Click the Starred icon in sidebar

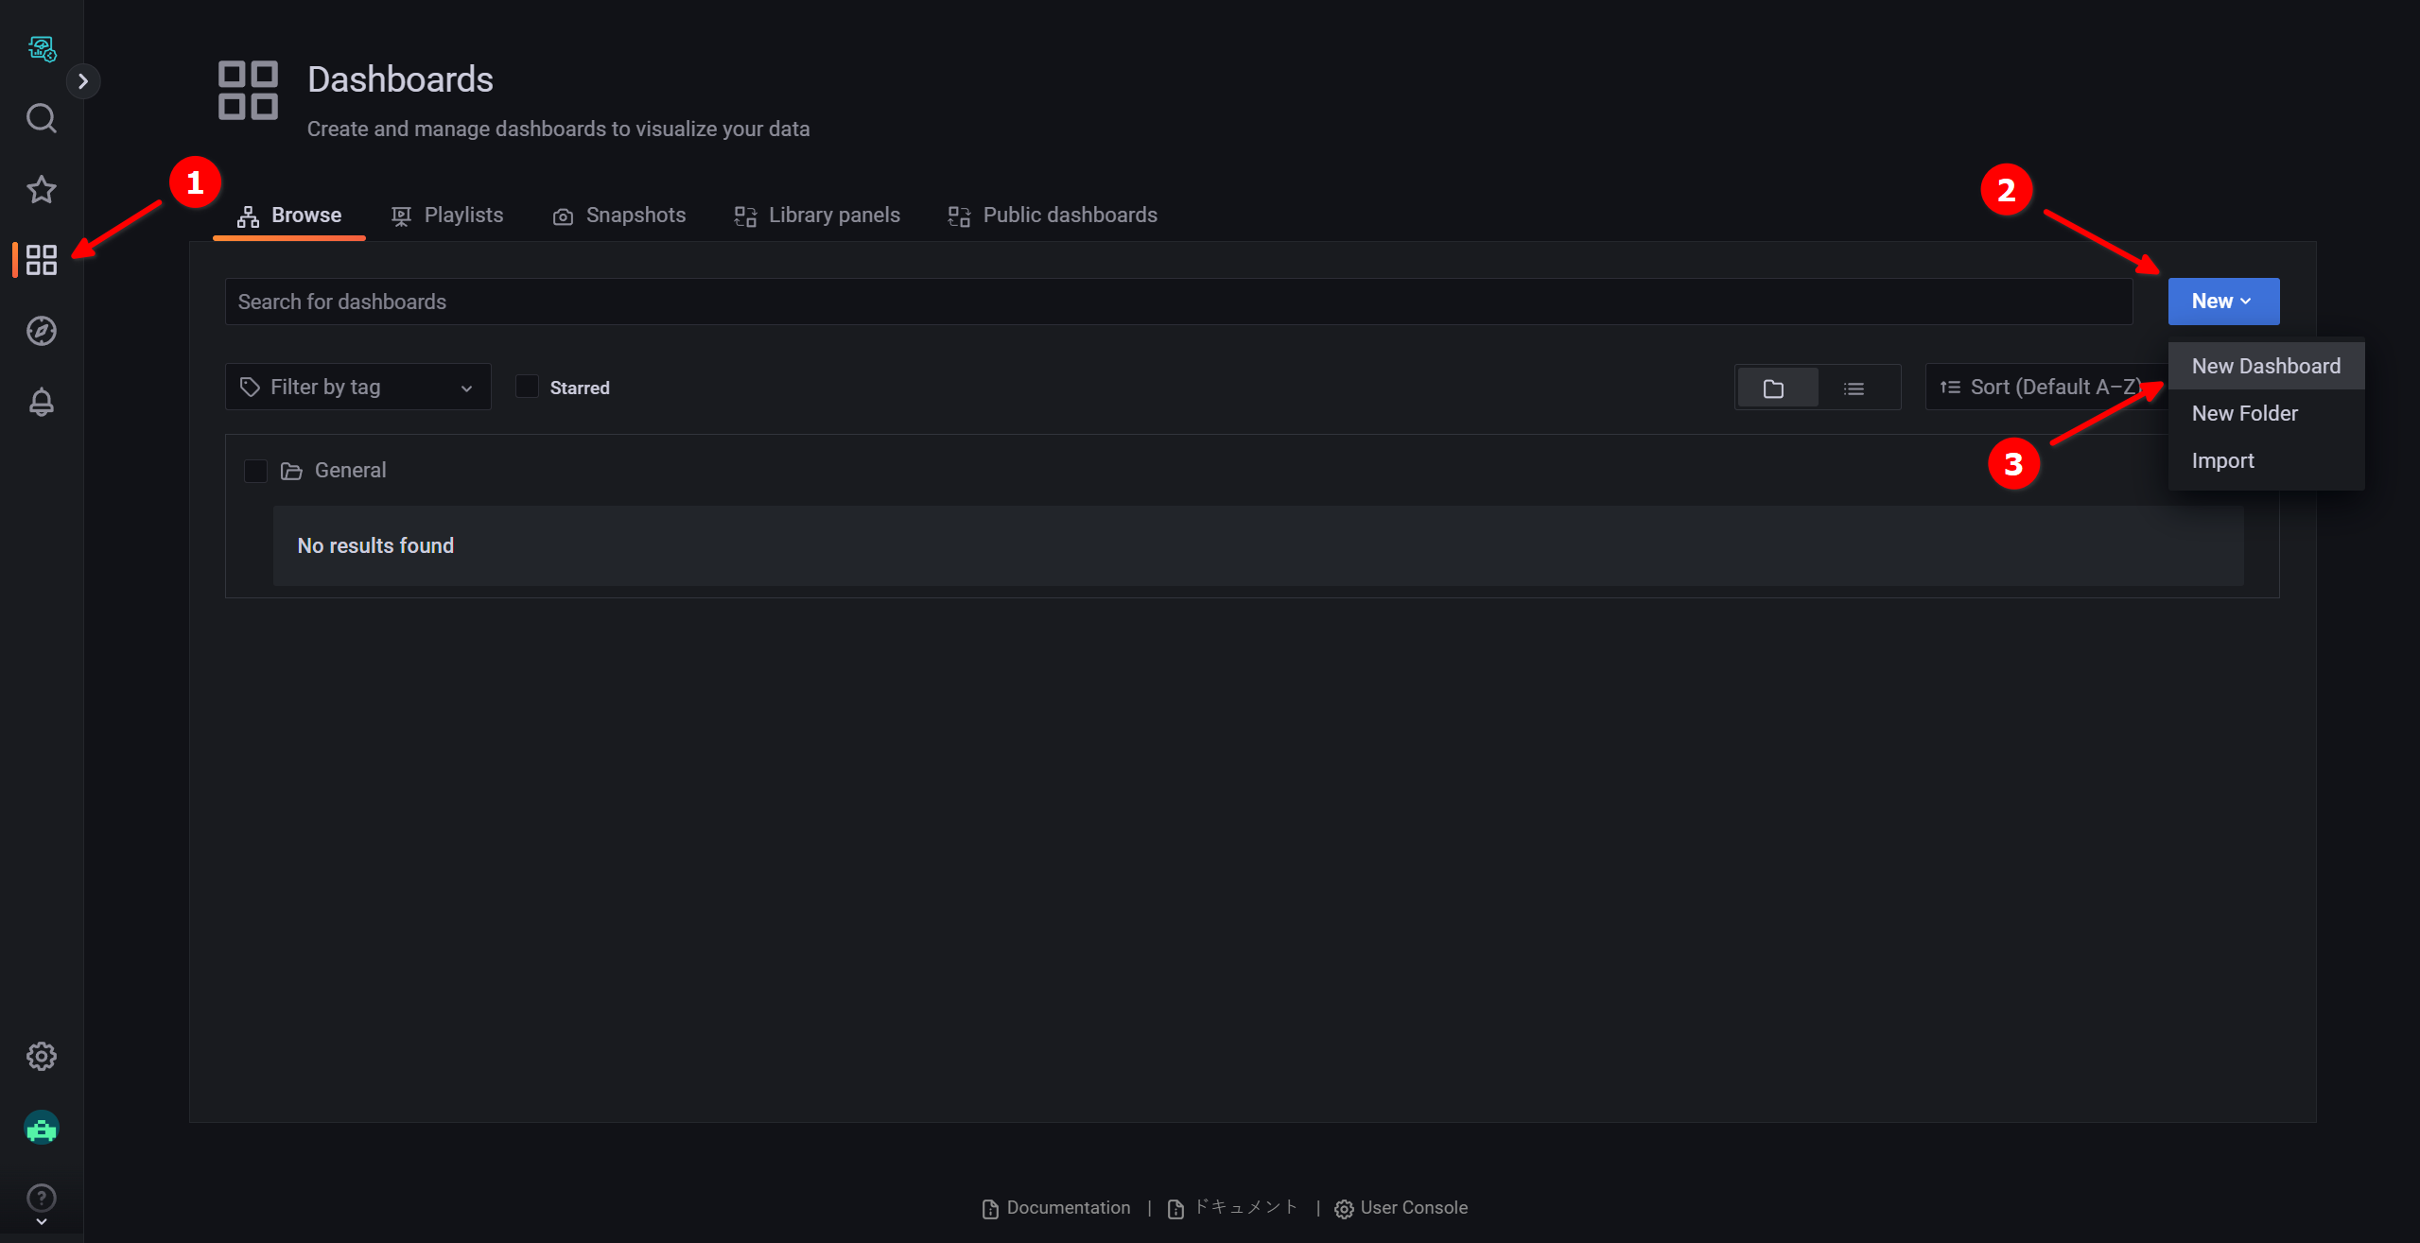pyautogui.click(x=42, y=189)
